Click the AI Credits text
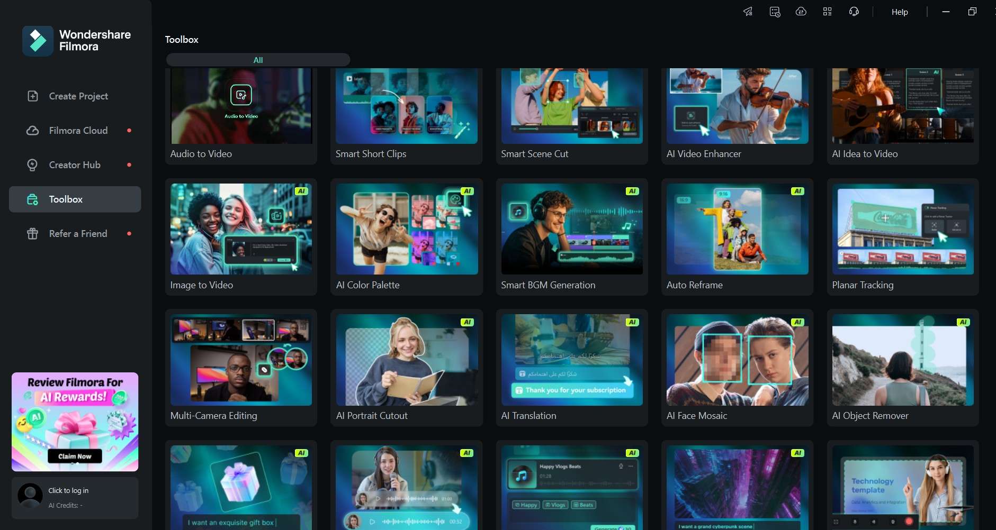Image resolution: width=996 pixels, height=530 pixels. click(x=65, y=505)
